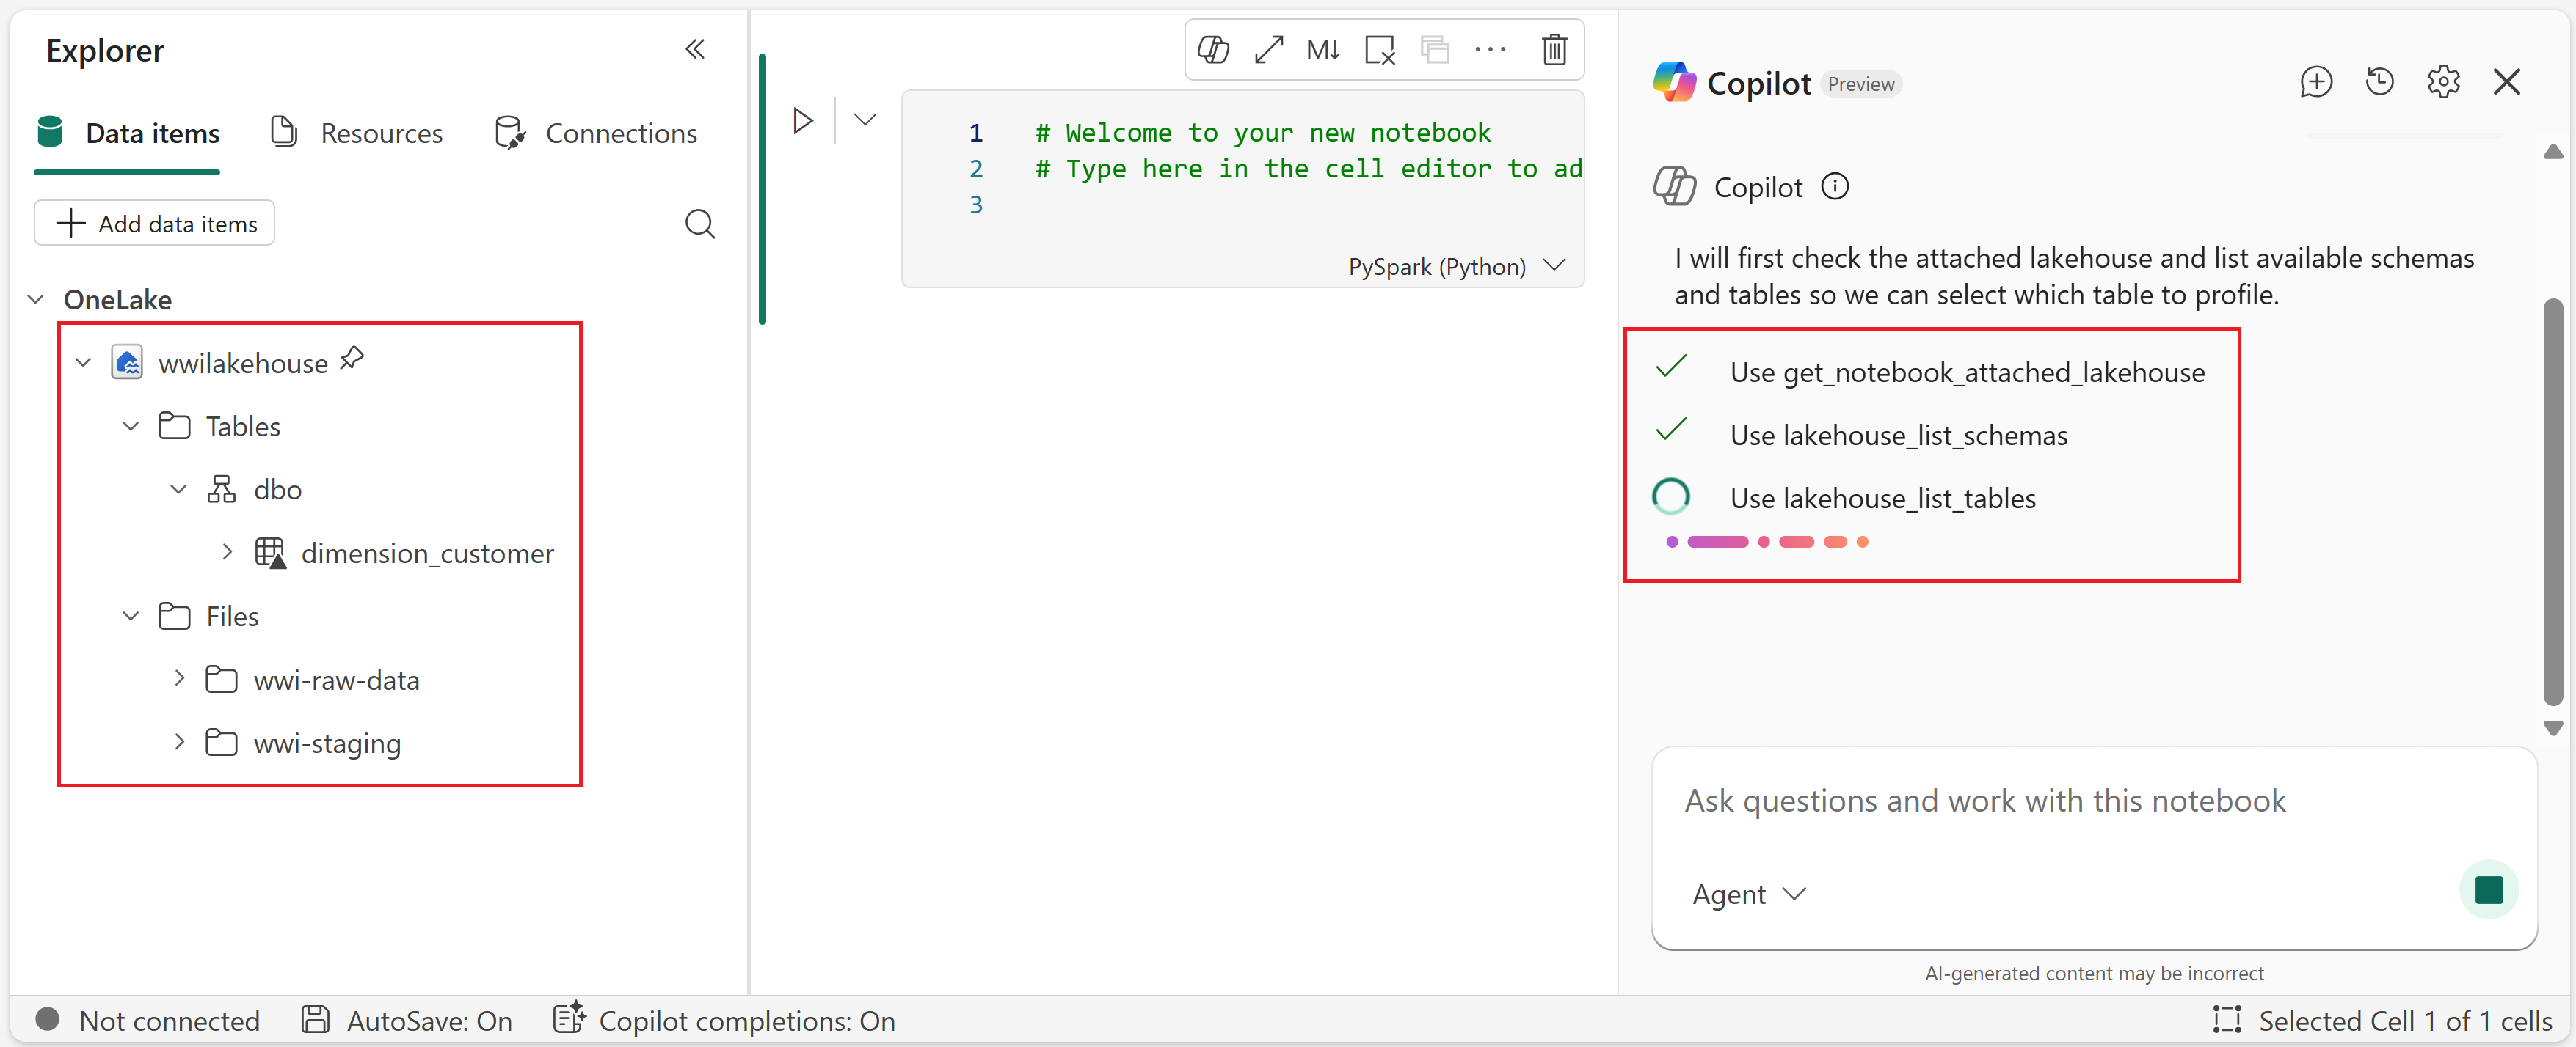Clear cell output icon
The image size is (2576, 1047).
pyautogui.click(x=1380, y=49)
